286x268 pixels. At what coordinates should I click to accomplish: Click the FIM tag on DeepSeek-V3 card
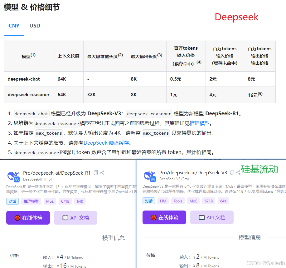[163, 201]
